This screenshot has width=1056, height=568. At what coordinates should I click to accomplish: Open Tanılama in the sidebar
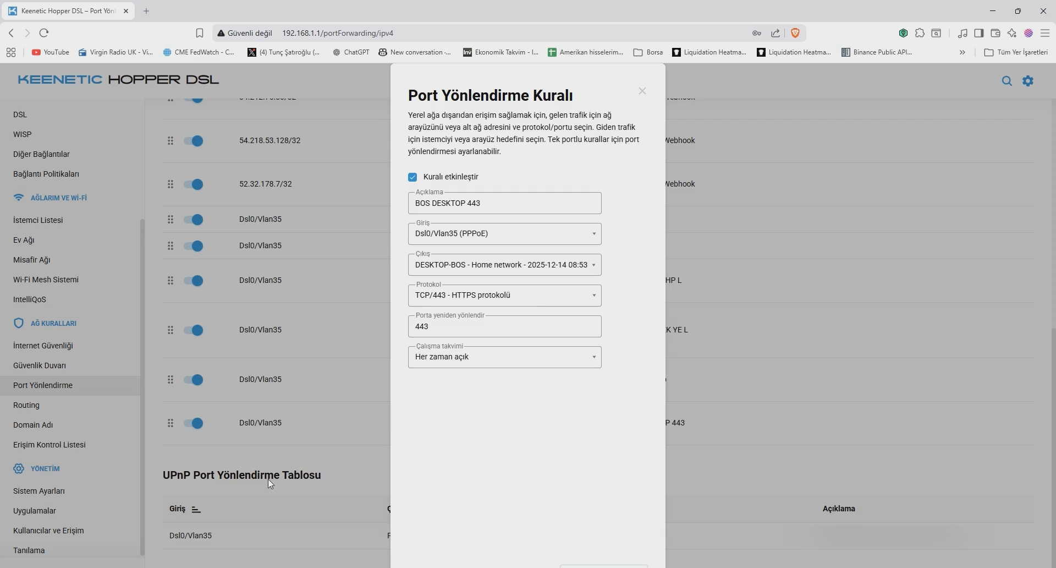29,550
